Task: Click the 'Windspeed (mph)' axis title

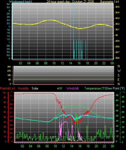Action: [x=21, y=2]
